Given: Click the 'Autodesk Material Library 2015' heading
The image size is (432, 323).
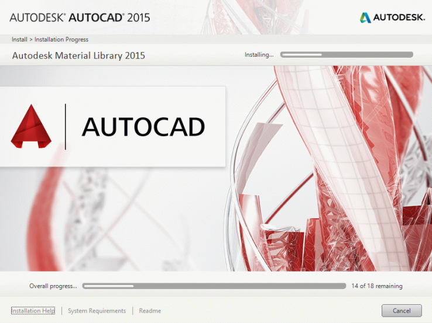Looking at the screenshot, I should (78, 55).
